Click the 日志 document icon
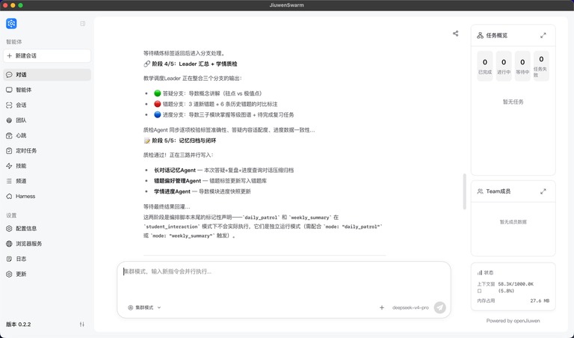 pos(9,259)
